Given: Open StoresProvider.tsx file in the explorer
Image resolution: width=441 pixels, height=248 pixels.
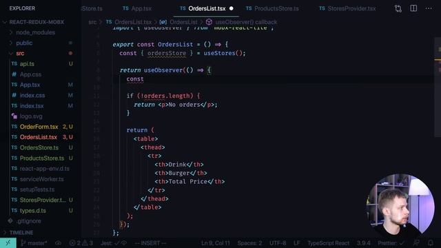Looking at the screenshot, I should click(x=43, y=200).
